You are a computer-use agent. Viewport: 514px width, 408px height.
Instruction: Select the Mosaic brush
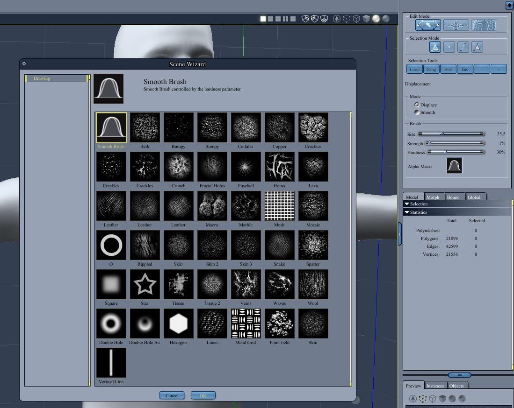point(313,206)
